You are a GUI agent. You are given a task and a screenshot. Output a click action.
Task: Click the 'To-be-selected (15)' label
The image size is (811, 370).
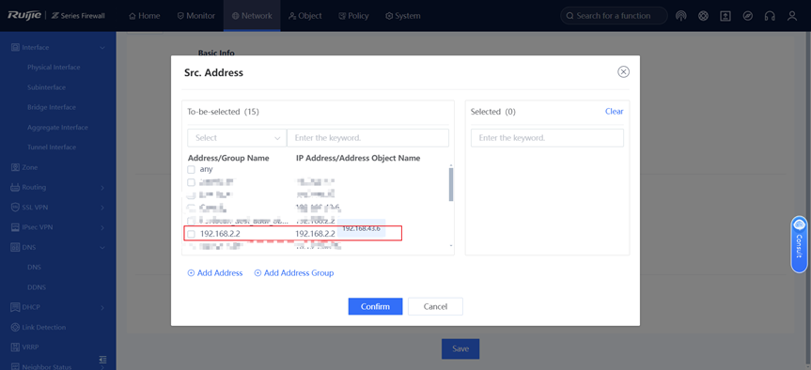[223, 112]
